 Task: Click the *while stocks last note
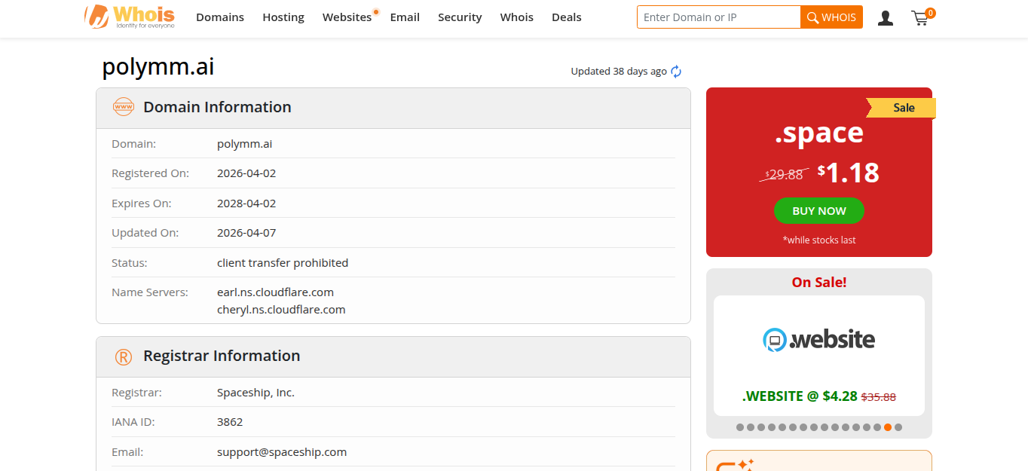(x=819, y=240)
